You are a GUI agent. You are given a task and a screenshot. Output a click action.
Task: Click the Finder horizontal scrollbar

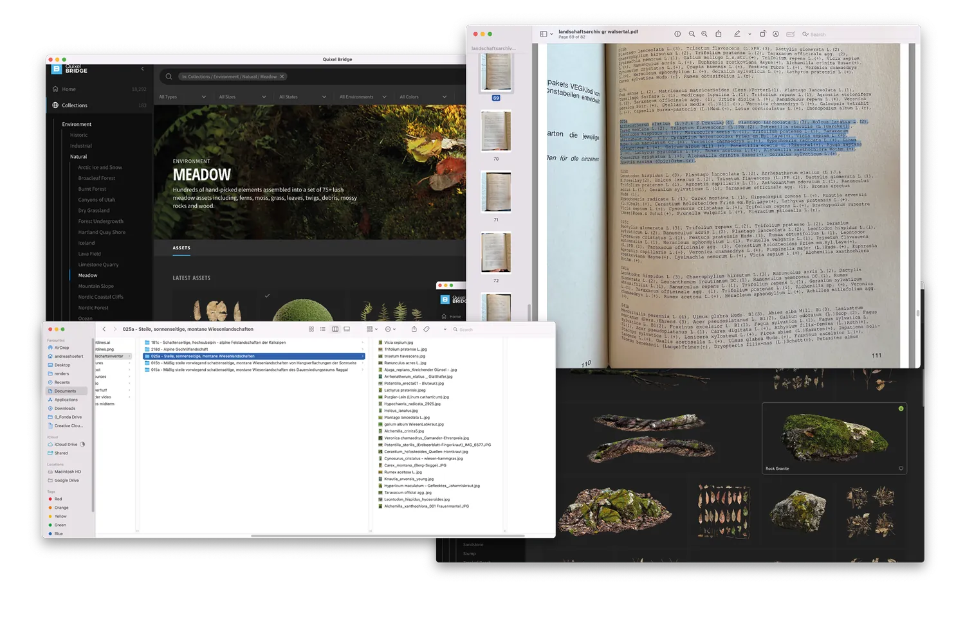pyautogui.click(x=388, y=535)
